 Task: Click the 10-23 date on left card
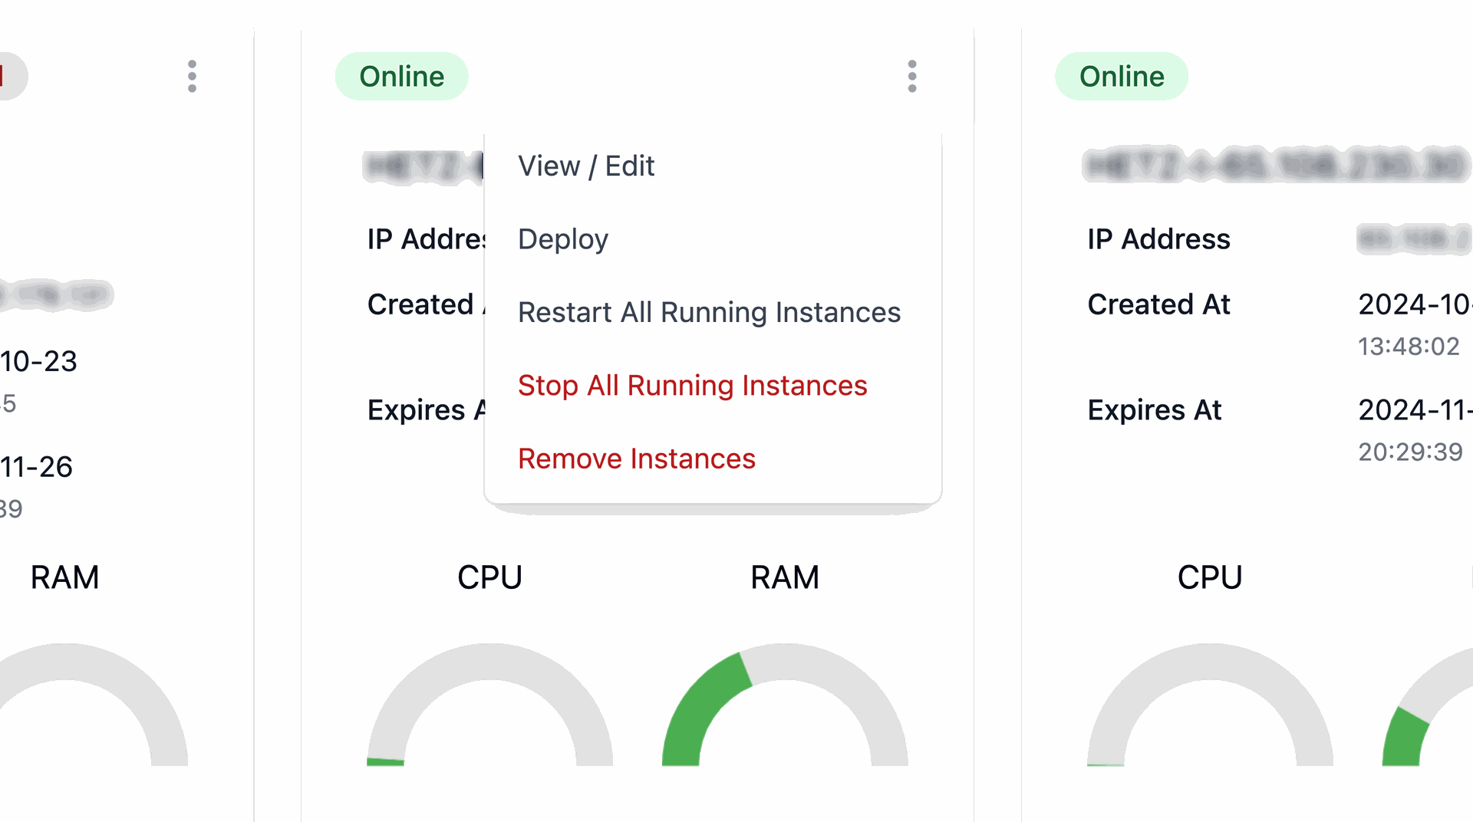[38, 361]
